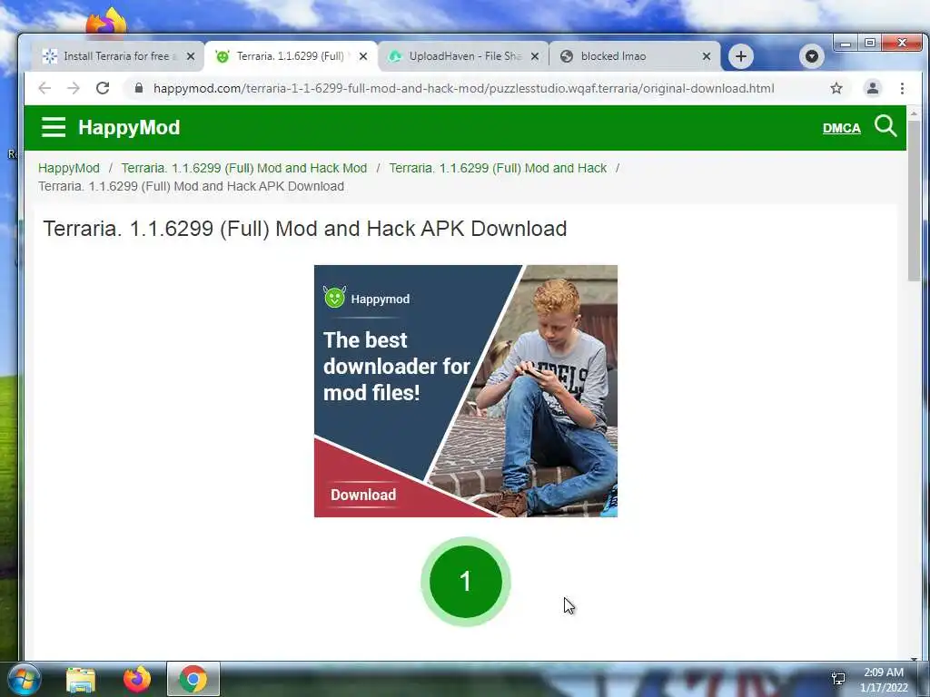
Task: Click the green countdown circle
Action: click(466, 582)
